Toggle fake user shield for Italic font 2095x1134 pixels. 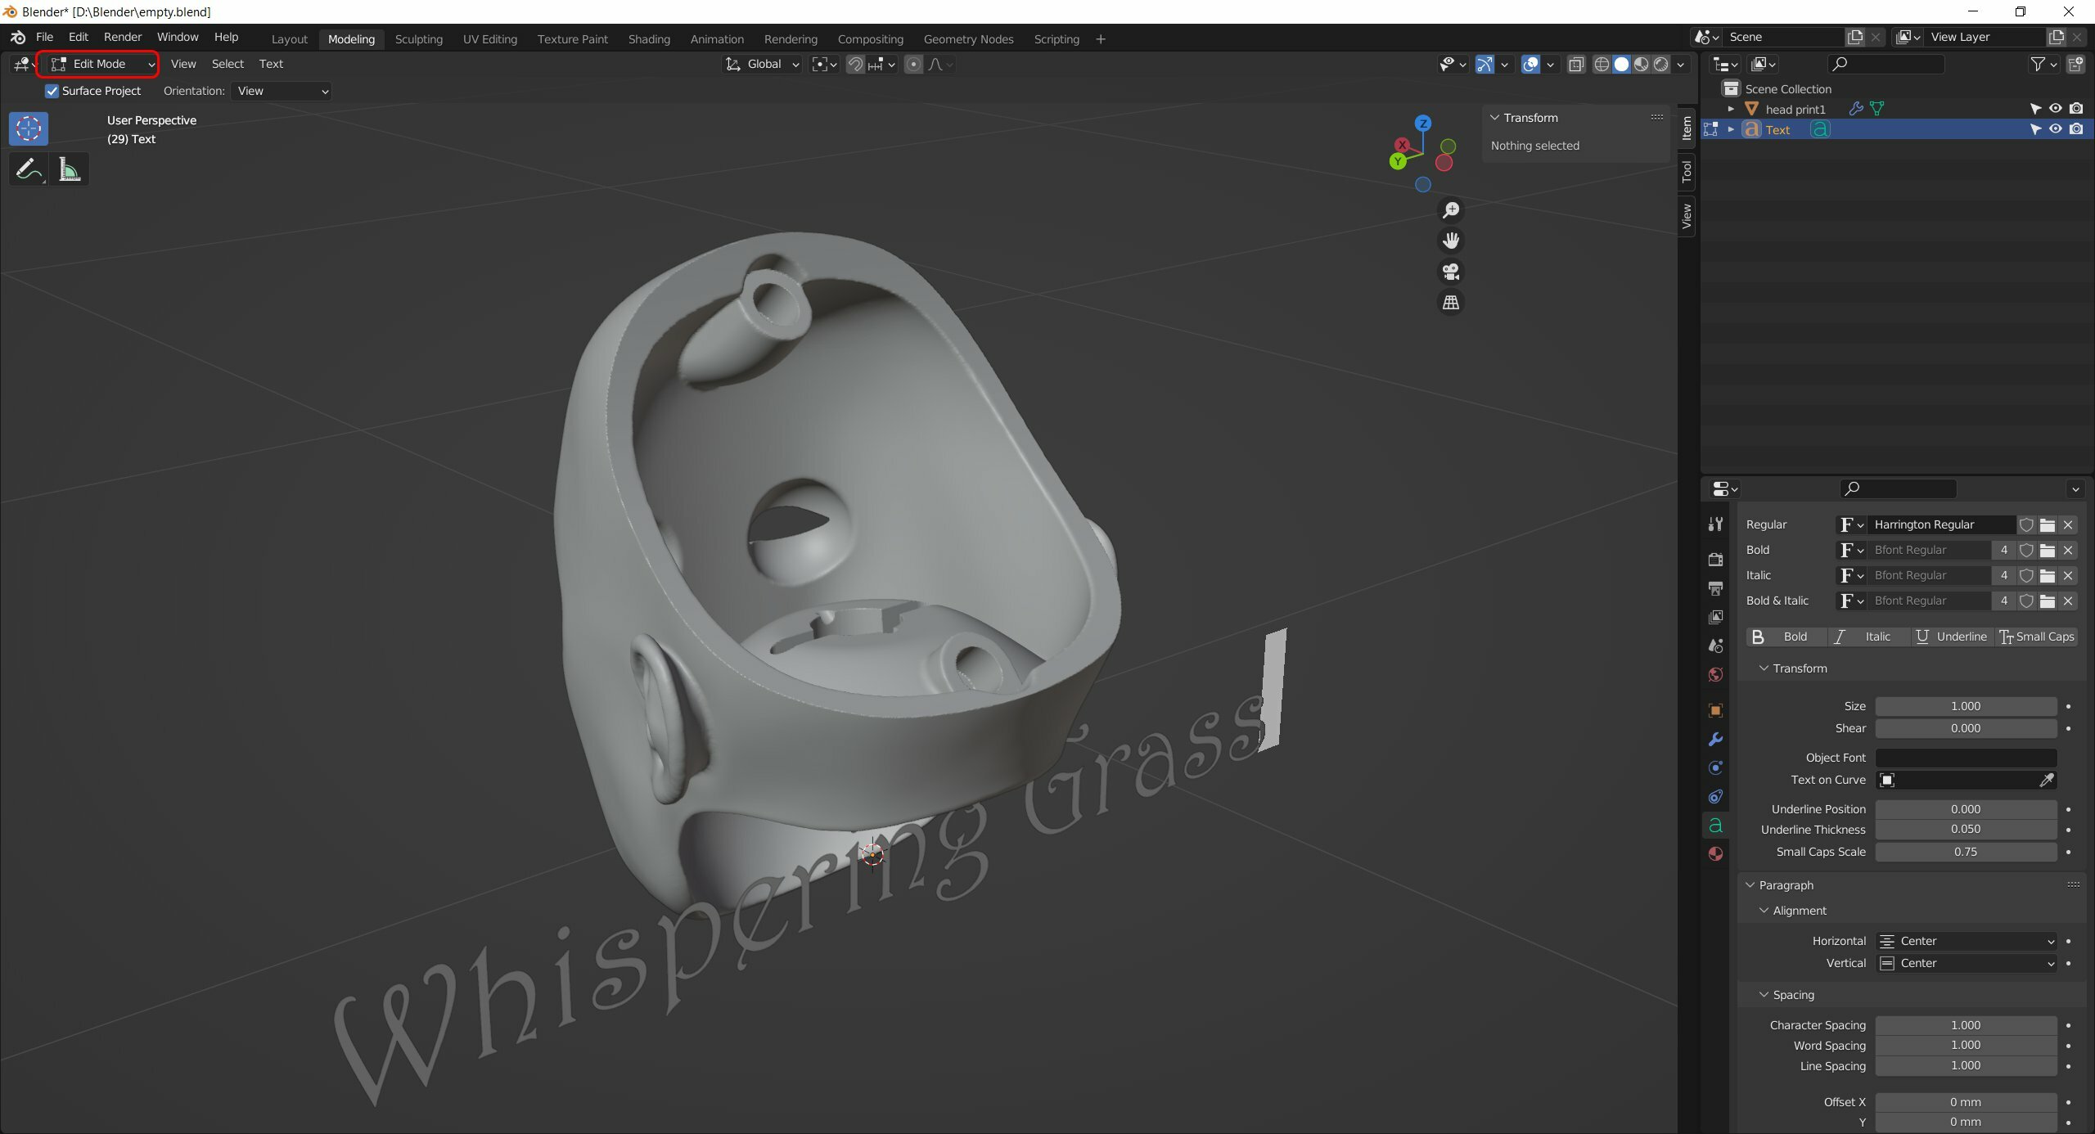2026,575
